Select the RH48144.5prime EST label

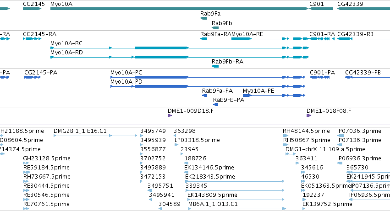click(306, 131)
